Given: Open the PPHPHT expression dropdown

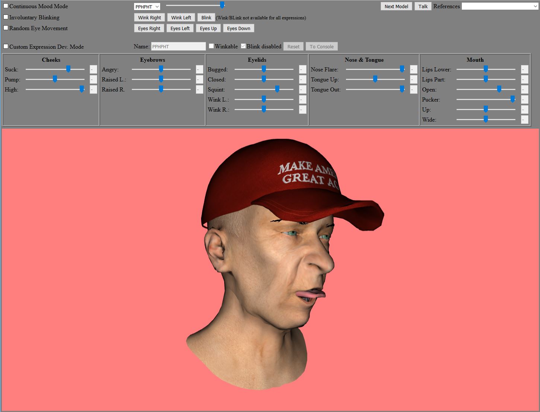Looking at the screenshot, I should pyautogui.click(x=147, y=7).
